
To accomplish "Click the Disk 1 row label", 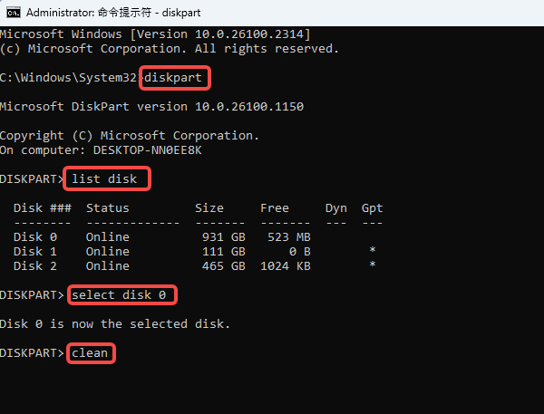I will tap(35, 251).
